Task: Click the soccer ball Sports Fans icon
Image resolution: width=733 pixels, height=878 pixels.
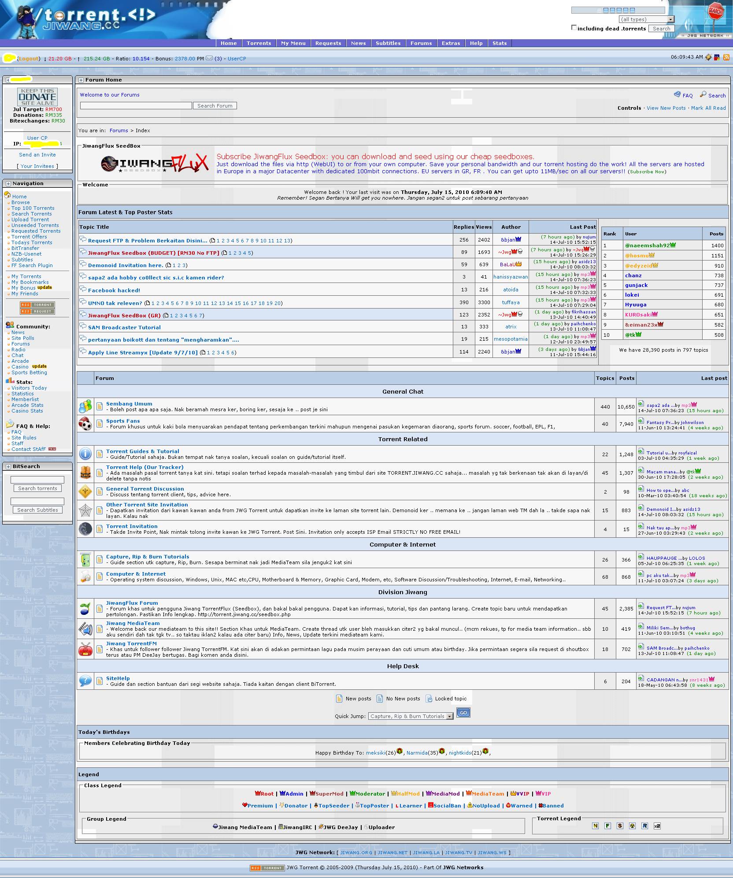Action: coord(85,424)
